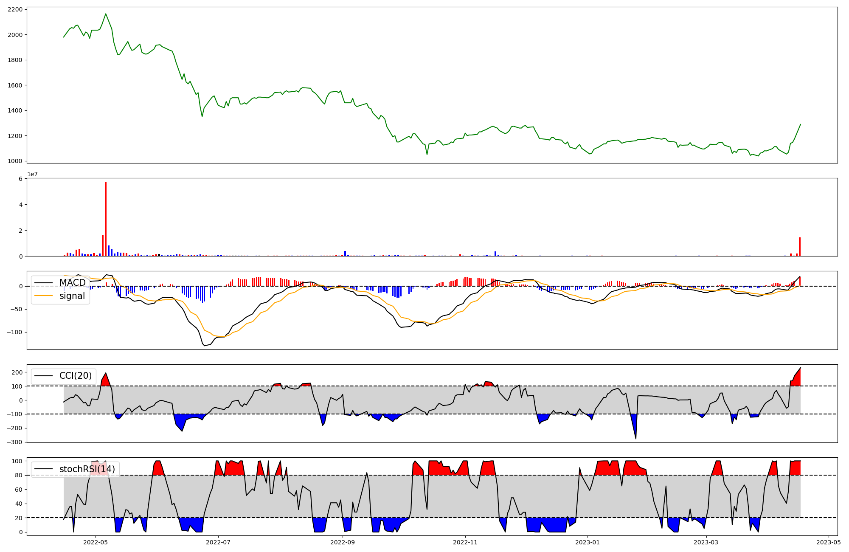The width and height of the screenshot is (849, 552).
Task: Click the 1400 price axis label
Action: pos(15,111)
